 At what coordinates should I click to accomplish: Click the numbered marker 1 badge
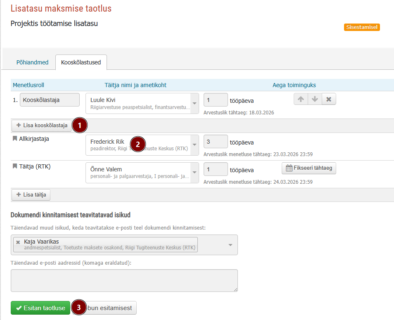coord(80,125)
